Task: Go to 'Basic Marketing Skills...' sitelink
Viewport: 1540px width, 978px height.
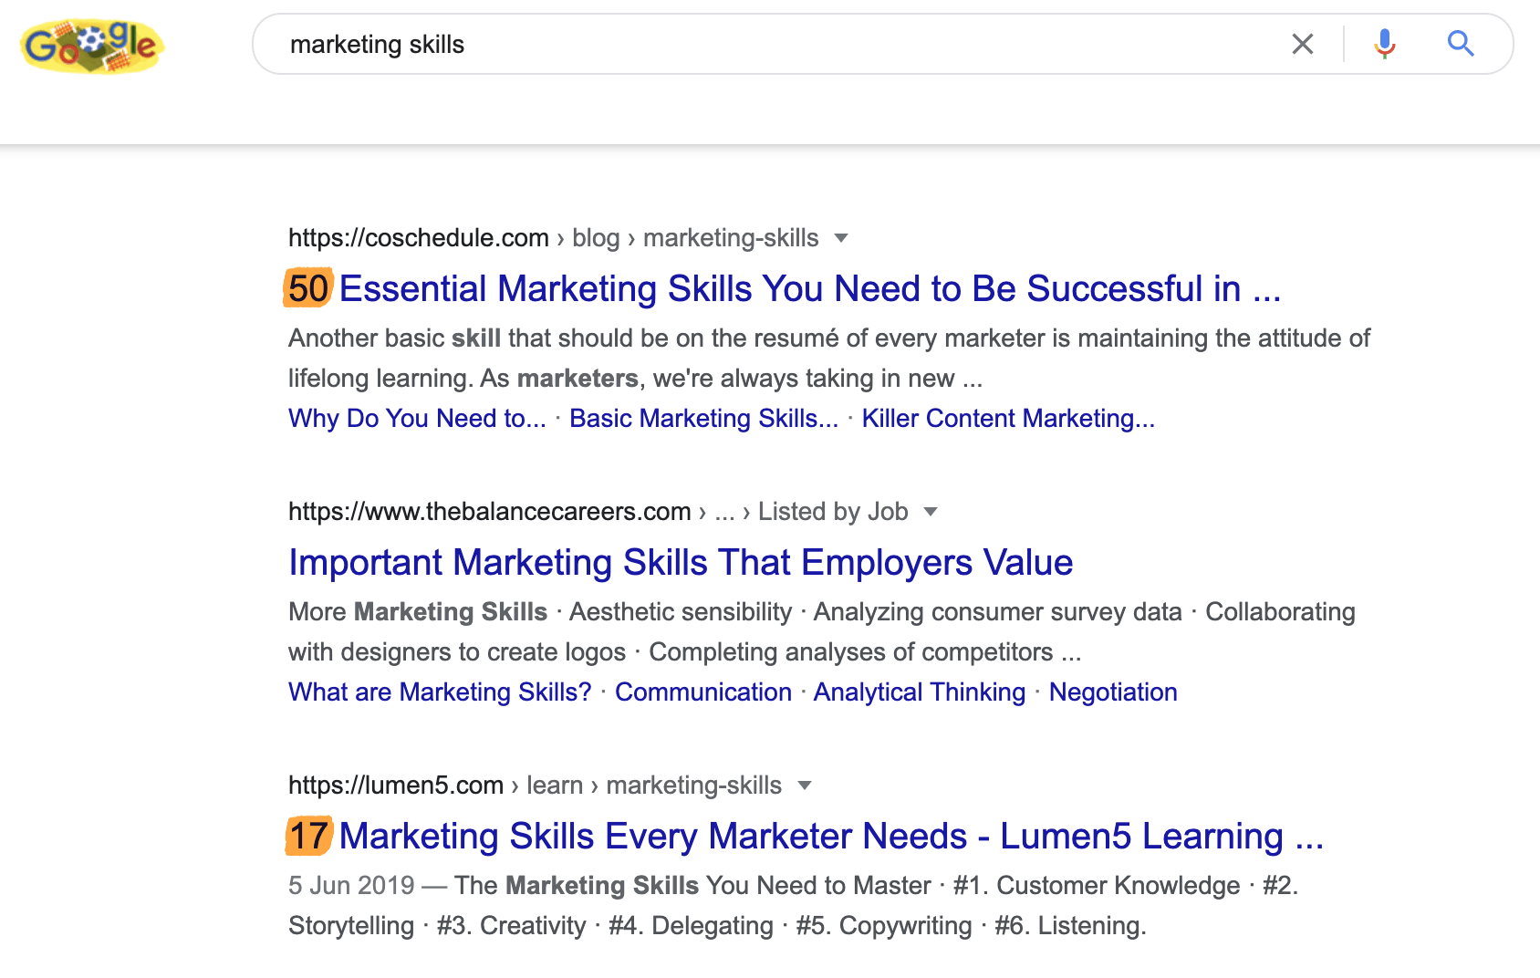Action: pyautogui.click(x=703, y=419)
